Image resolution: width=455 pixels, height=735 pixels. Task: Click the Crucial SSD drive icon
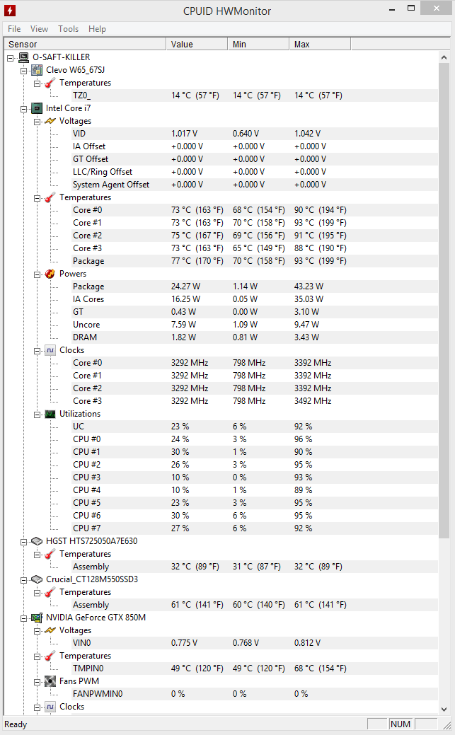[37, 579]
